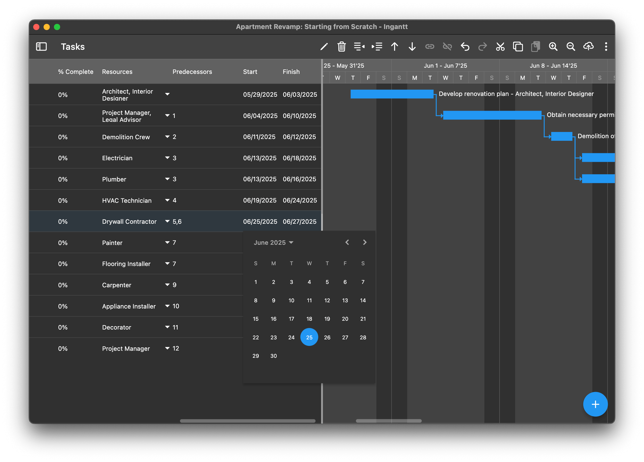Click the 0% cell in Painter row
This screenshot has width=644, height=462.
click(x=63, y=243)
